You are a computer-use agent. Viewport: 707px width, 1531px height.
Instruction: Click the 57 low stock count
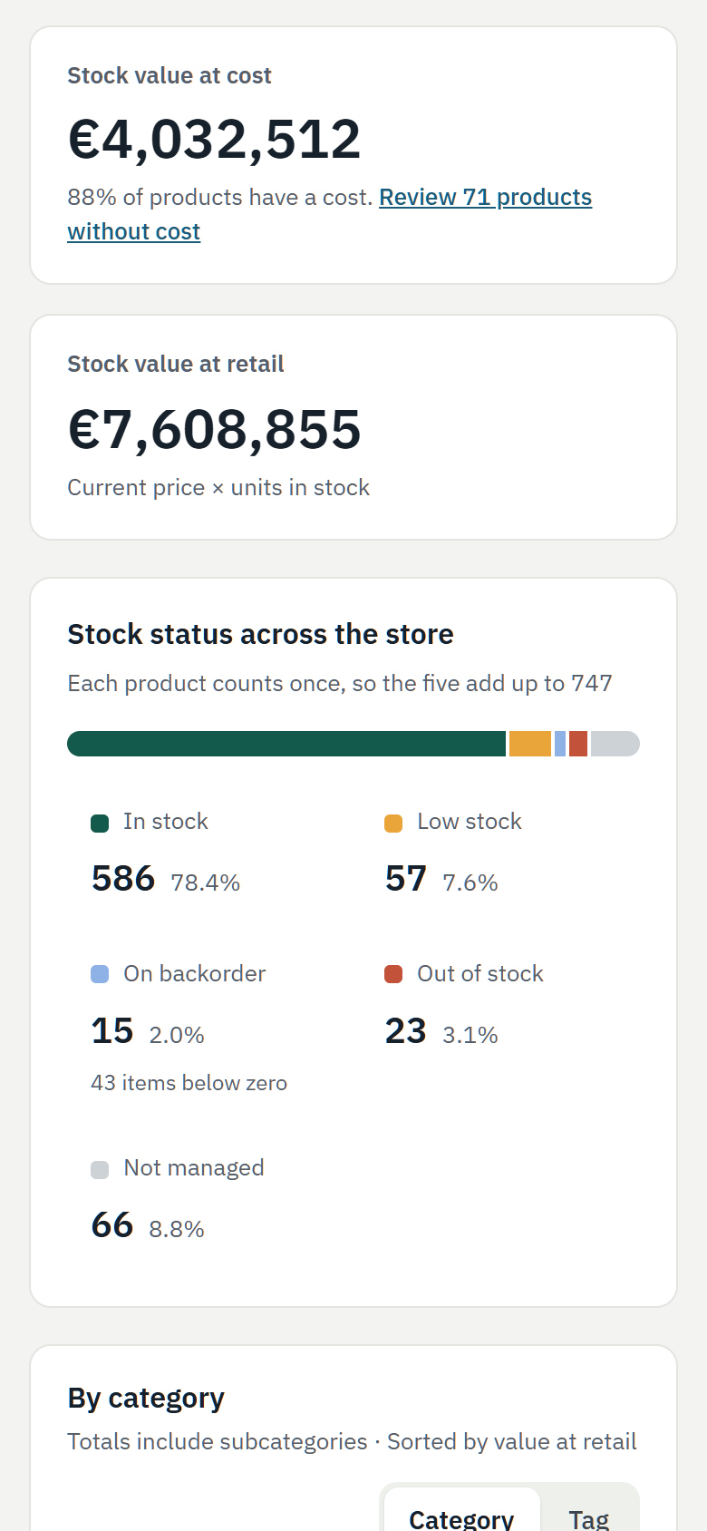tap(405, 879)
